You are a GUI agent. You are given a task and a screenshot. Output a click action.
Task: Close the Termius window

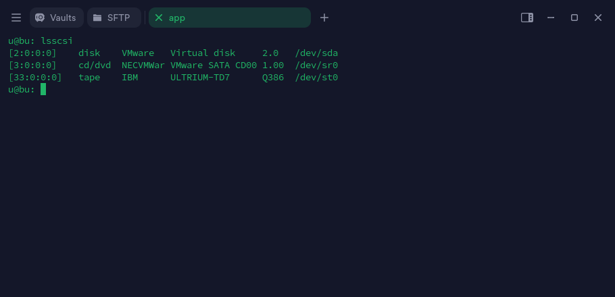pos(597,18)
